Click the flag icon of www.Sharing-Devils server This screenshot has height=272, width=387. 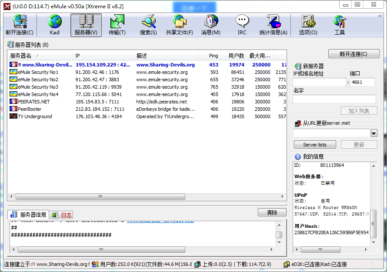(13, 64)
